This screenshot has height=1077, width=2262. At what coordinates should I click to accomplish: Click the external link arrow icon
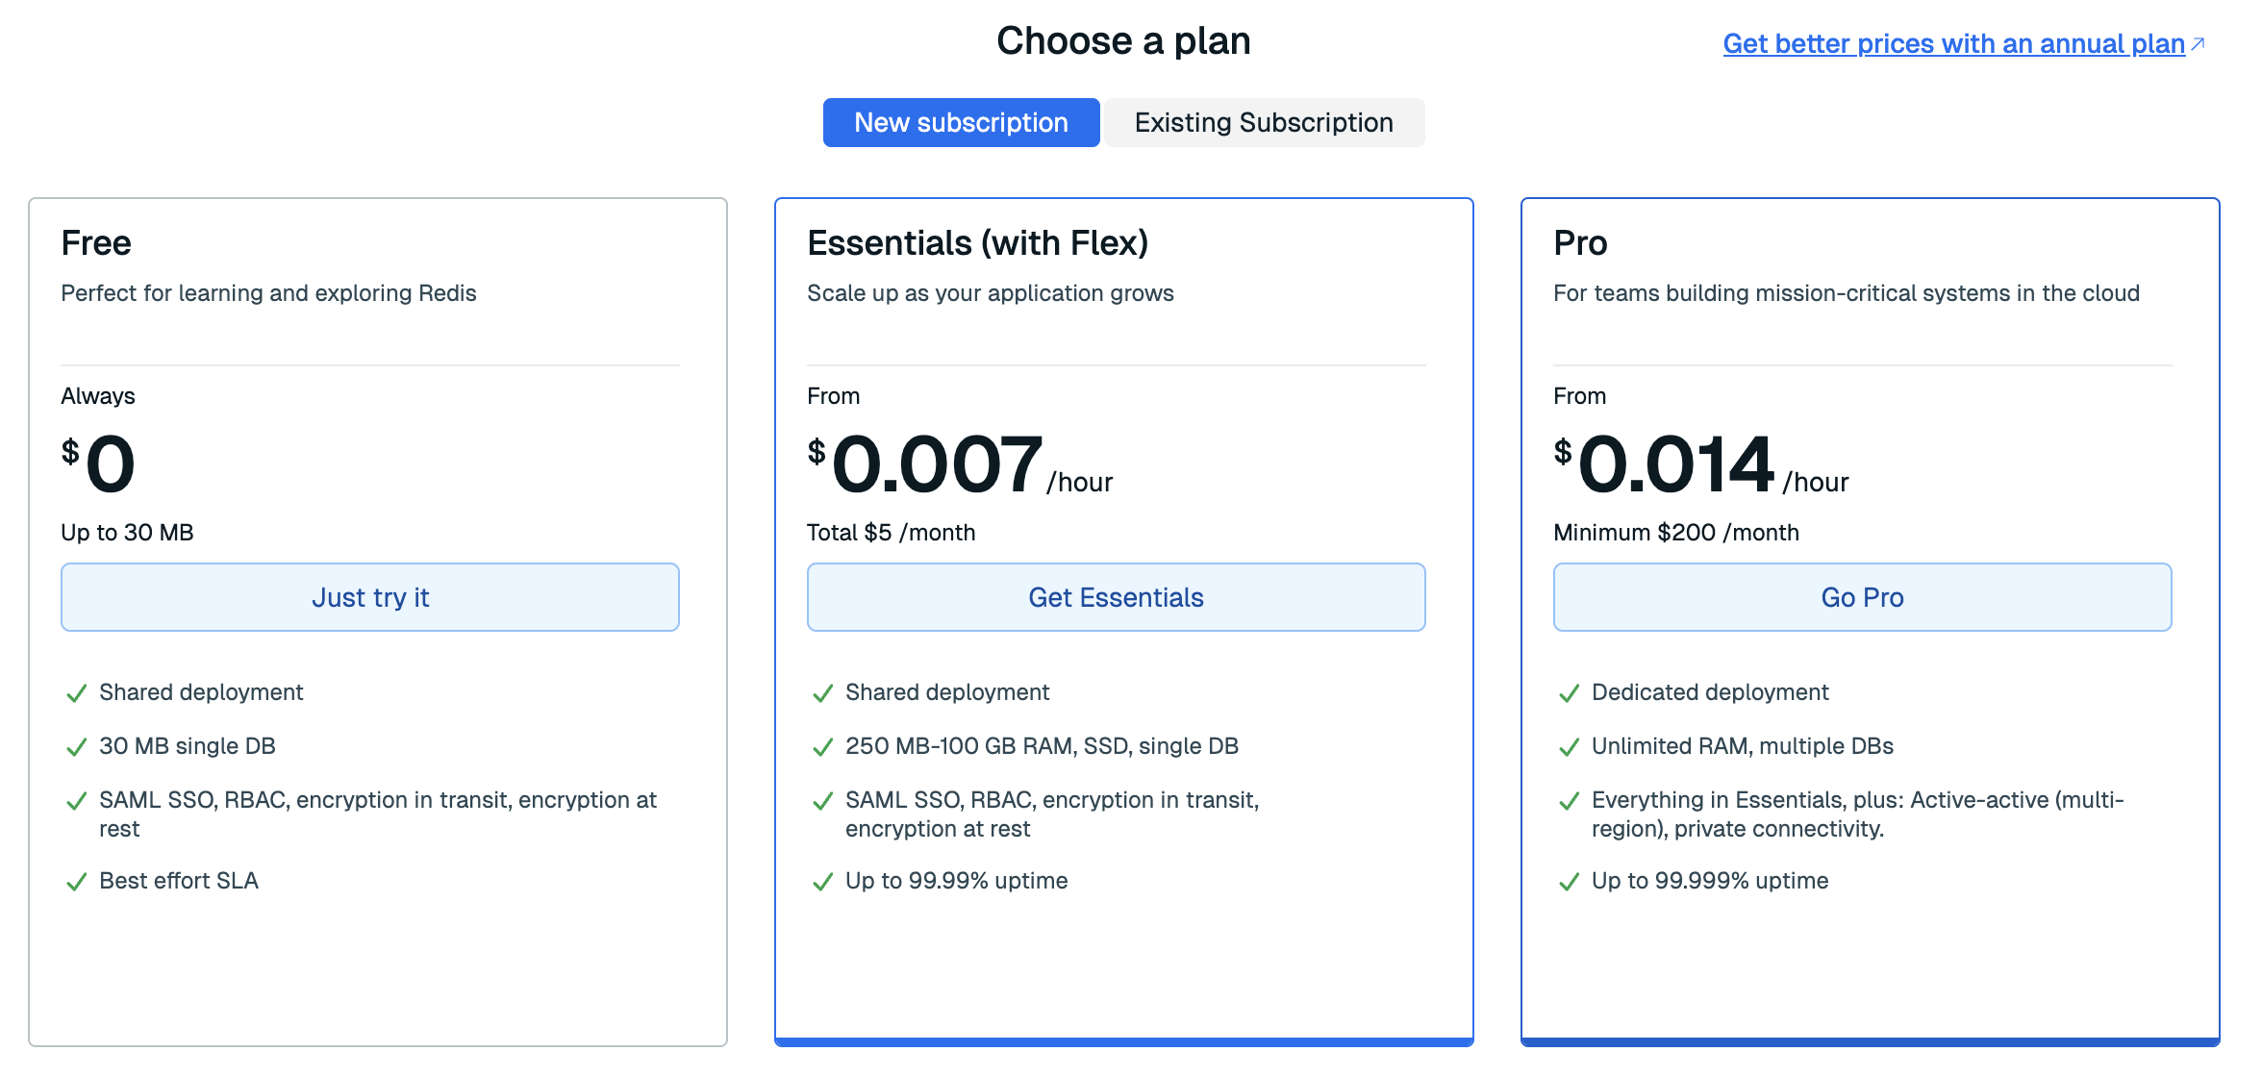click(x=2198, y=44)
